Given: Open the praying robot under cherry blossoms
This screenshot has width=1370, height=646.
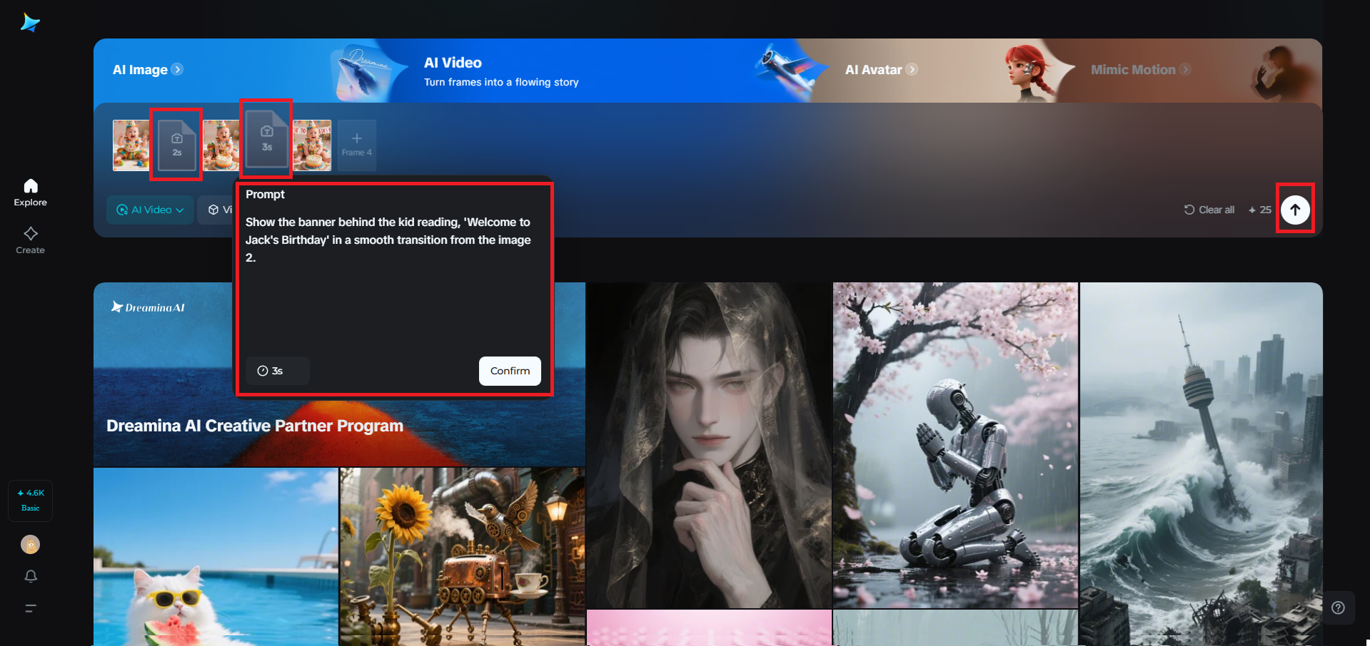Looking at the screenshot, I should pos(955,445).
